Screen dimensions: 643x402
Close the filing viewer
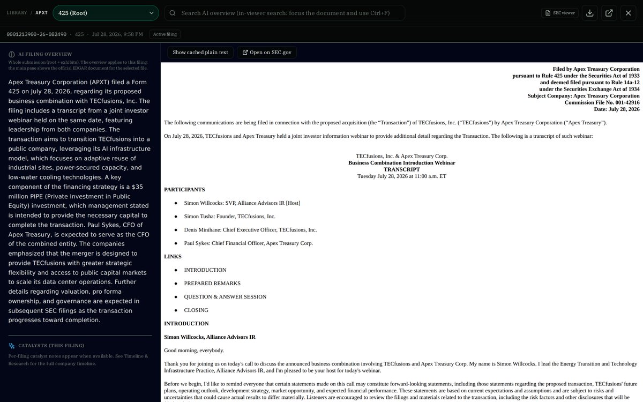tap(629, 13)
